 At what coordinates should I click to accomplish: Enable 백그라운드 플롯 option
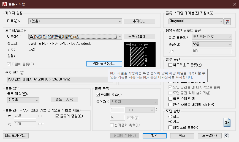point(170,65)
